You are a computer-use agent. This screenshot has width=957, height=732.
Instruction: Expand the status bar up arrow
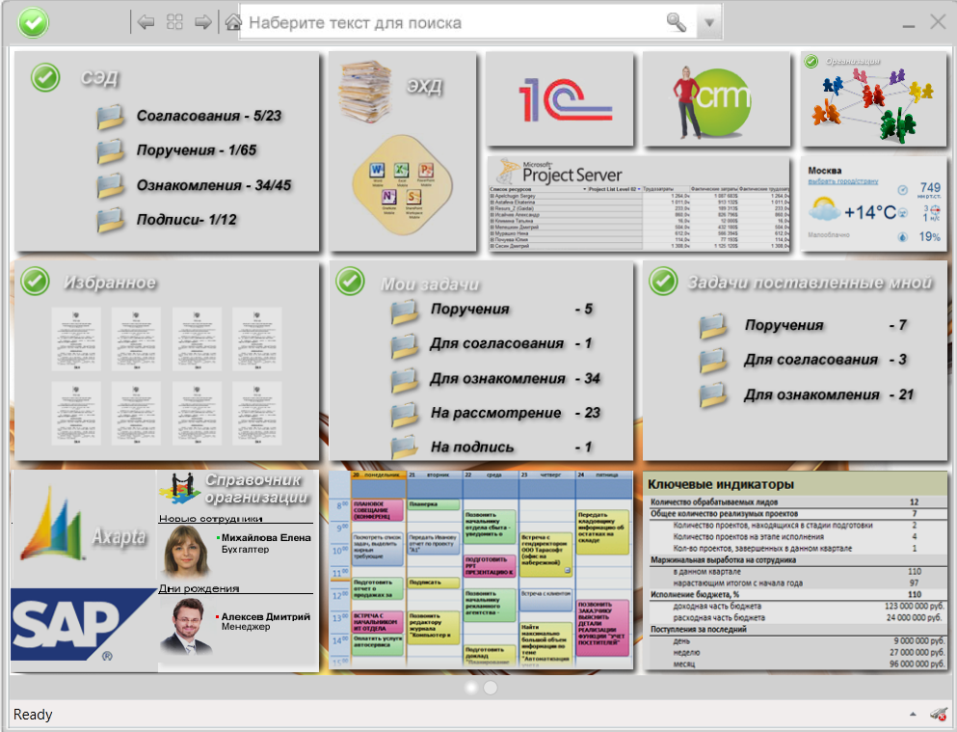[x=913, y=715]
